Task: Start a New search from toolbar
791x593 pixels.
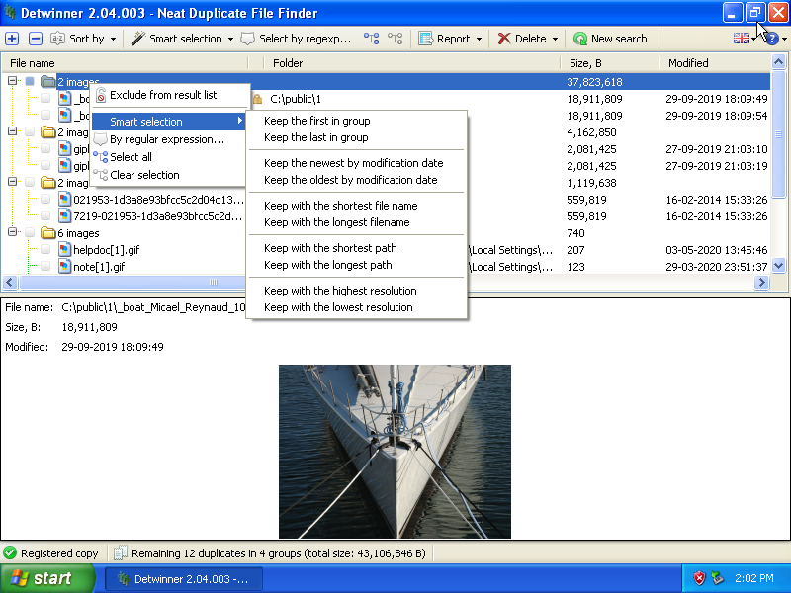Action: click(x=610, y=39)
